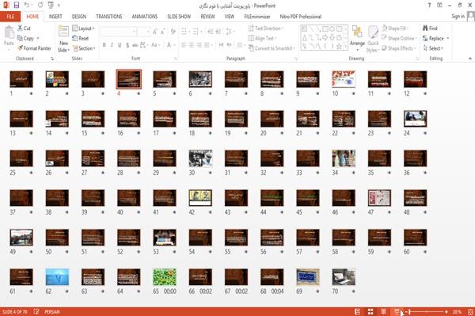Click the zoom percentage level
Screen dimensions: 475x316
457,311
